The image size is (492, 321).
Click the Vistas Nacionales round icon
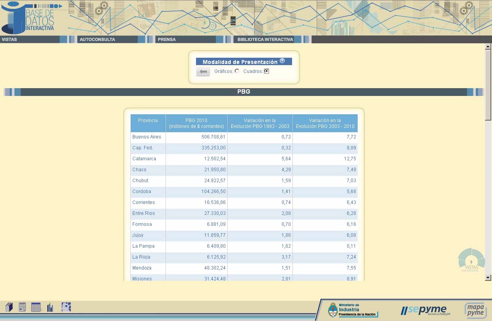(471, 260)
